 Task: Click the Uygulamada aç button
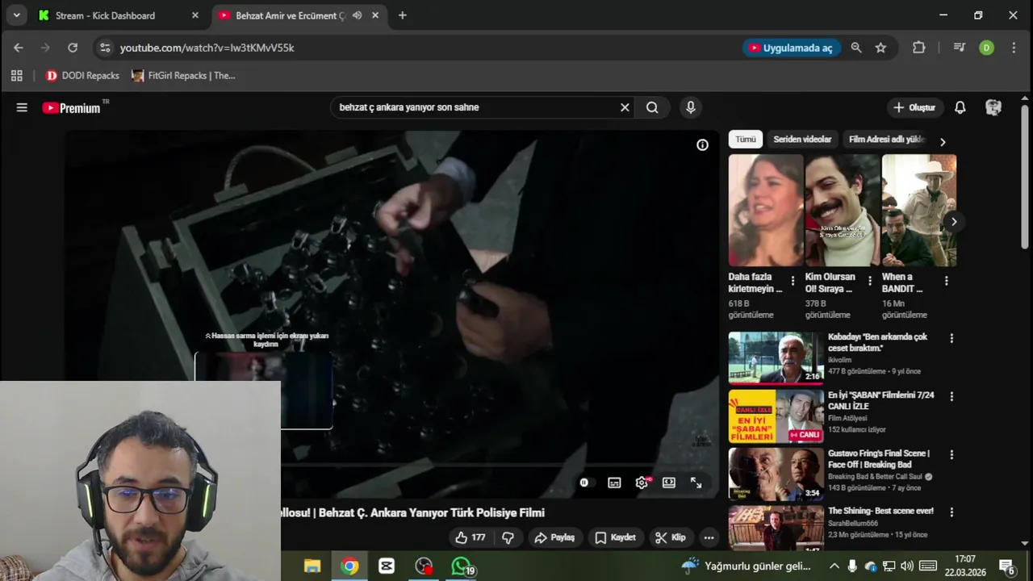[791, 48]
